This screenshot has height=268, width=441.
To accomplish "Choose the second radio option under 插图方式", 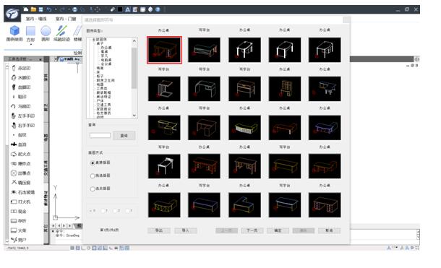I will point(93,176).
